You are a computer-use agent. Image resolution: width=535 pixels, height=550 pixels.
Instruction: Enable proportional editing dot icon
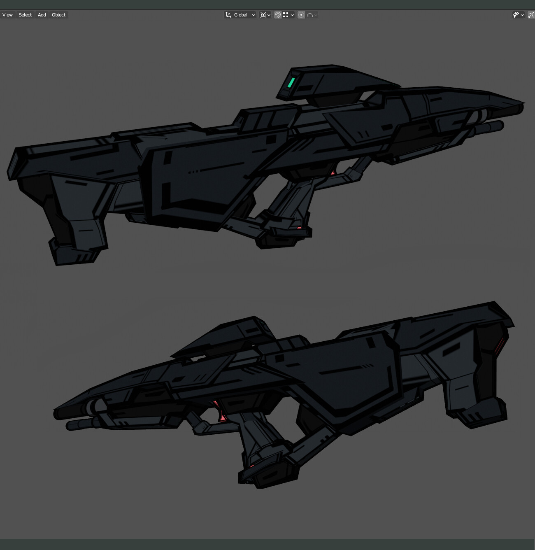(301, 15)
